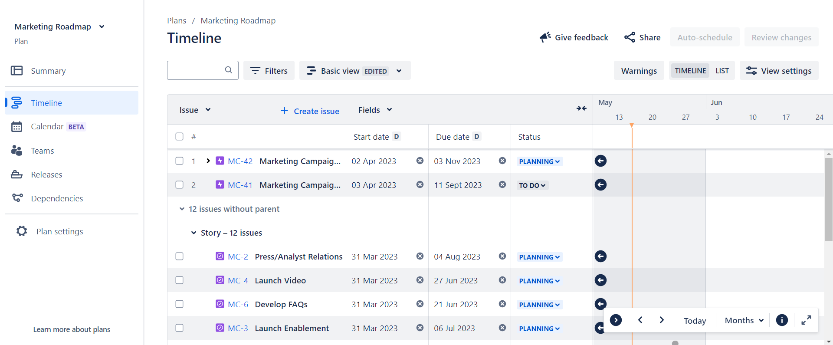The height and width of the screenshot is (345, 833).
Task: Go to next timeline period arrow
Action: click(x=662, y=320)
